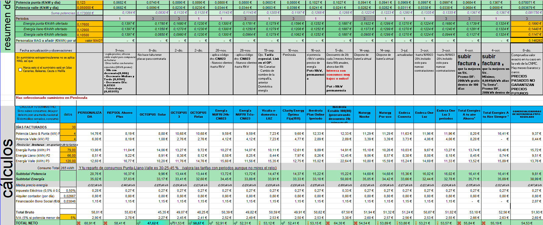
Task: Select the Potencia punta input cell 0,123
Action: click(90, 2)
